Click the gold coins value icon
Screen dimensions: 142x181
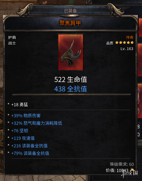[132, 170]
